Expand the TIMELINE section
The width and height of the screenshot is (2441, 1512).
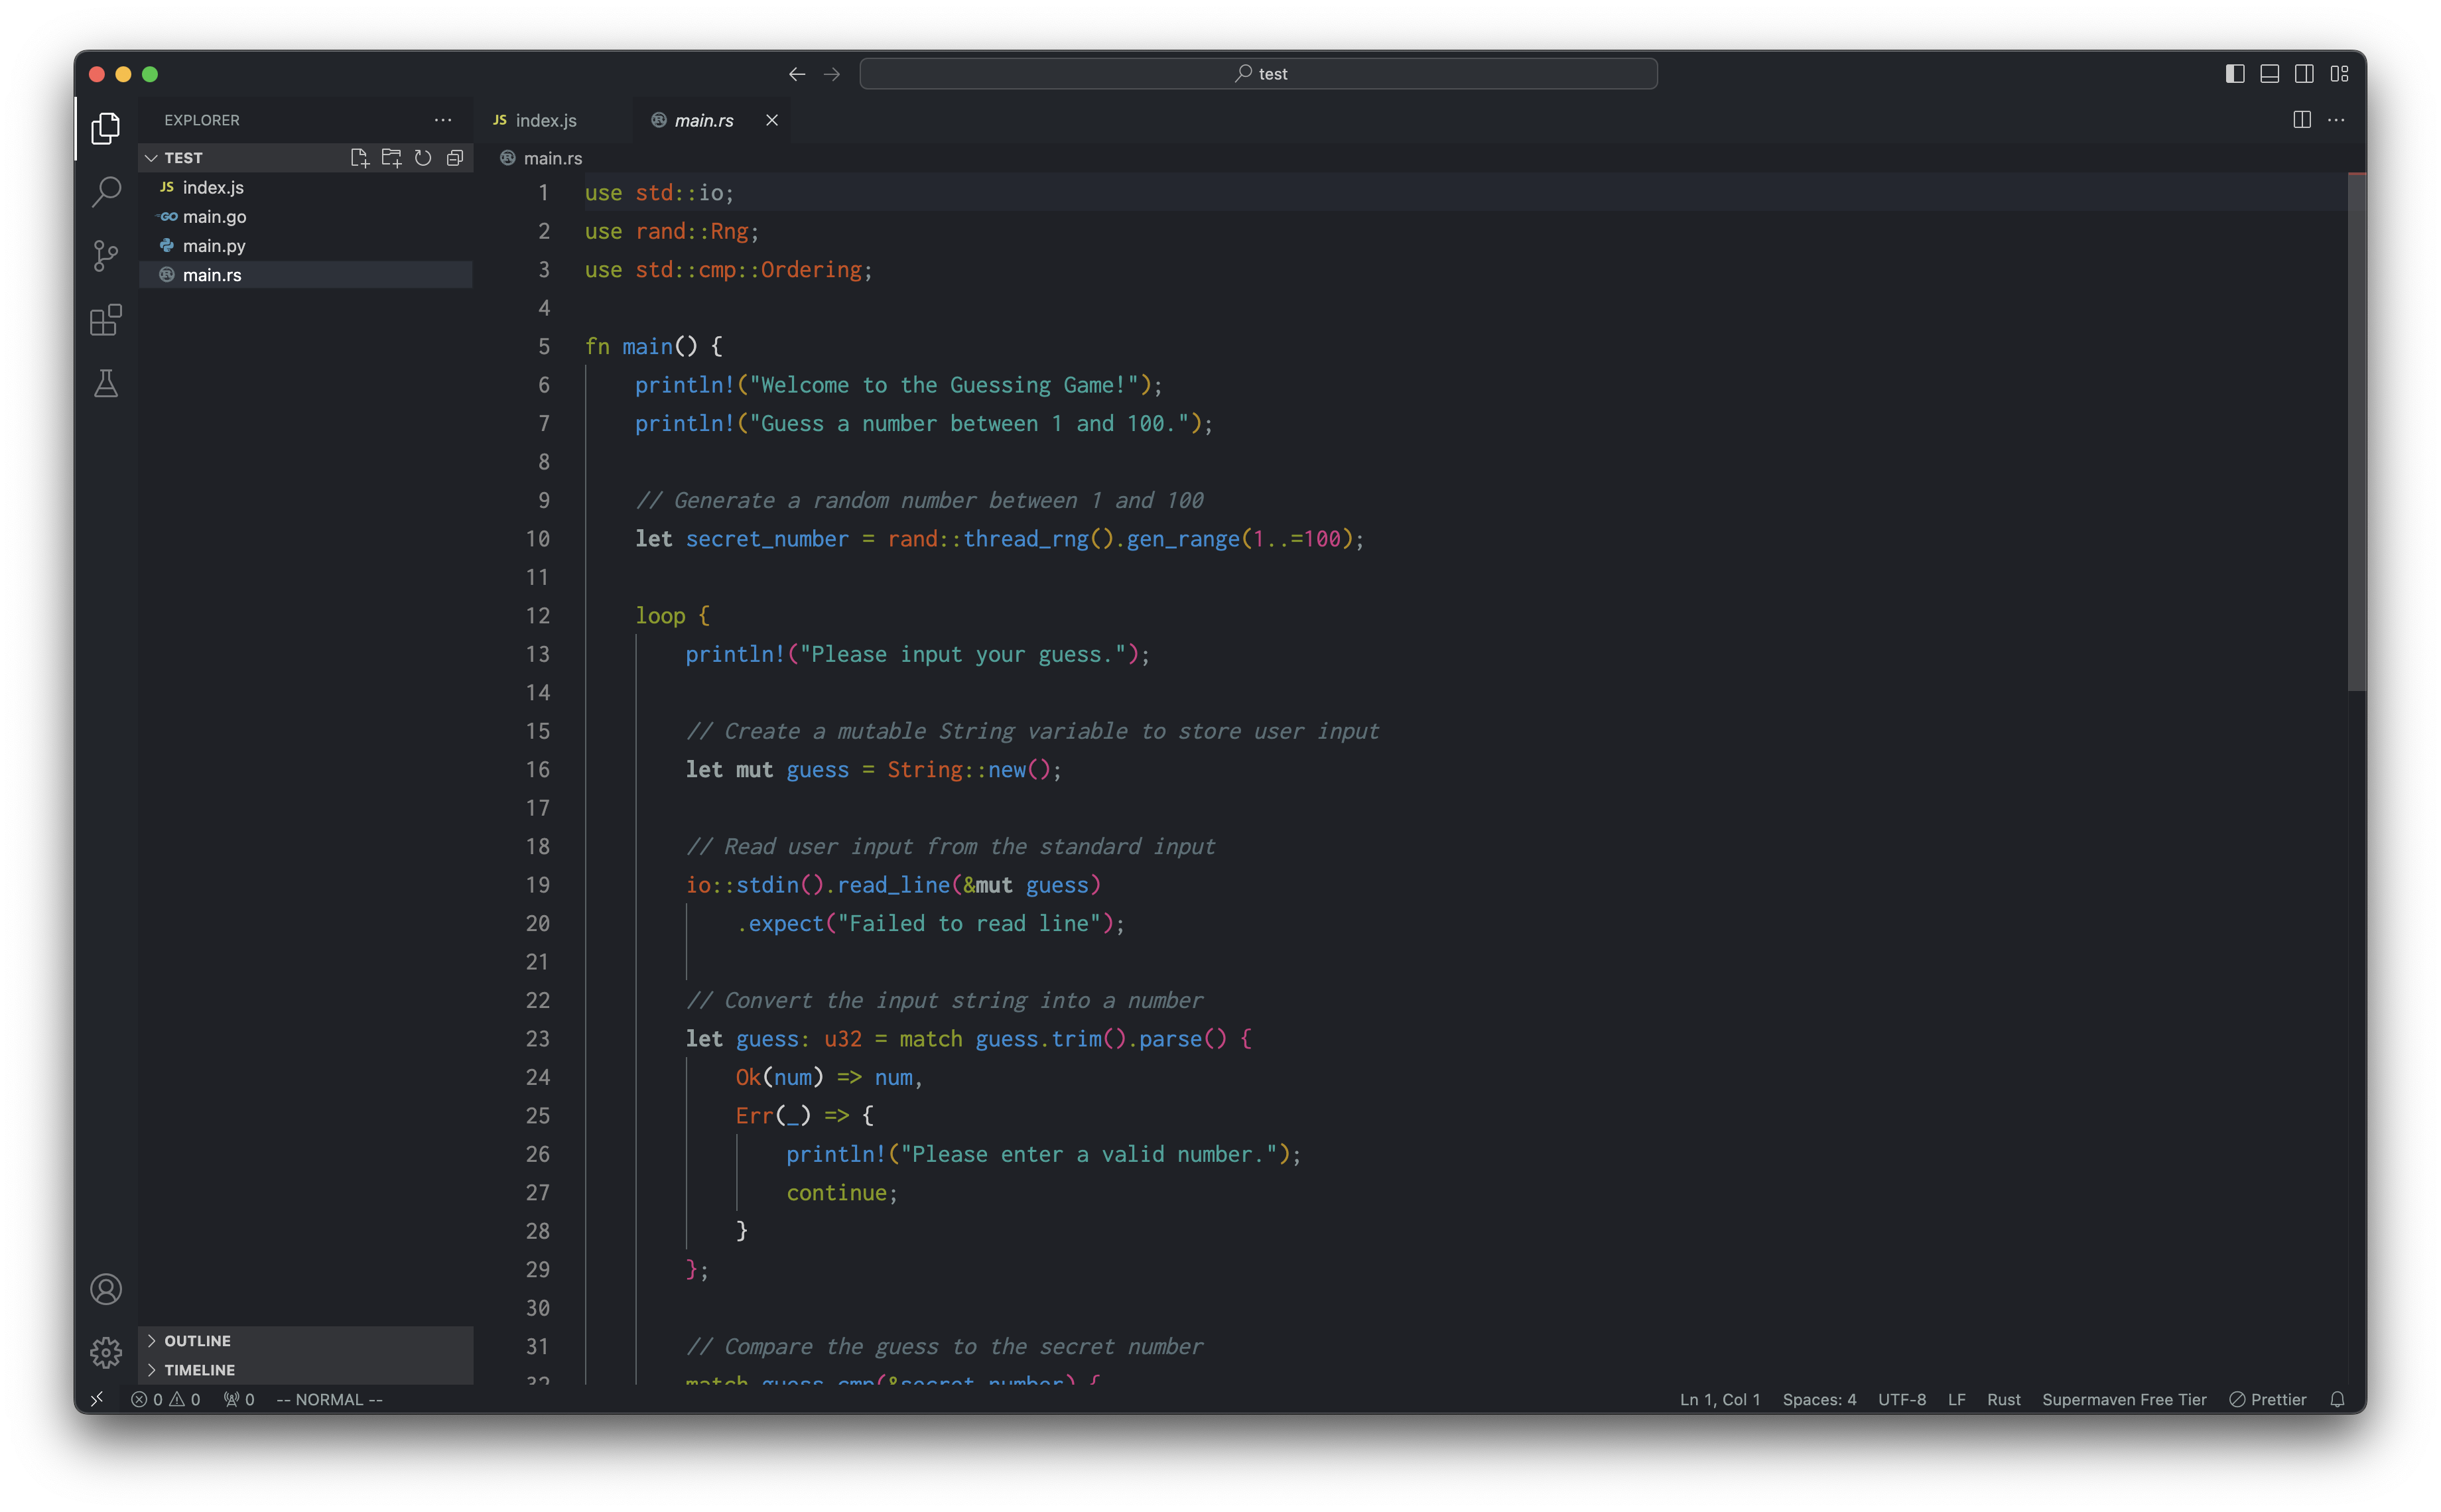pyautogui.click(x=306, y=1370)
